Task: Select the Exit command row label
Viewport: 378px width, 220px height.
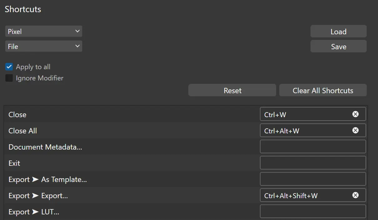Action: 14,163
